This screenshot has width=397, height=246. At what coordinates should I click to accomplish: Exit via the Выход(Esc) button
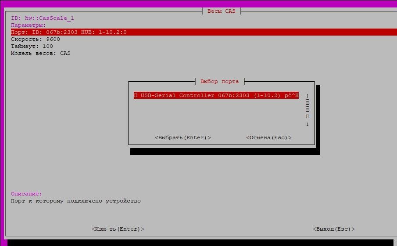pos(334,229)
